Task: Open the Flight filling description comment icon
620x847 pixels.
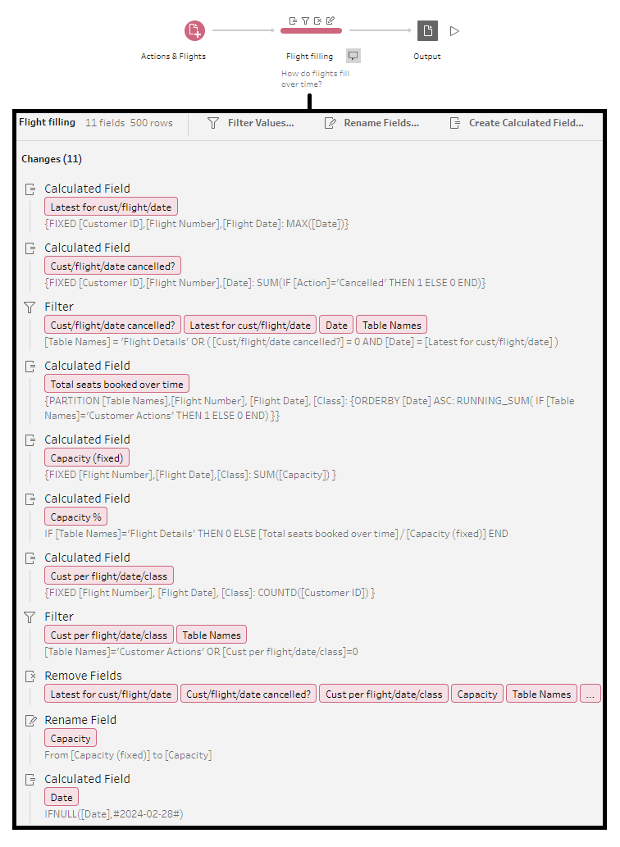Action: (x=353, y=56)
